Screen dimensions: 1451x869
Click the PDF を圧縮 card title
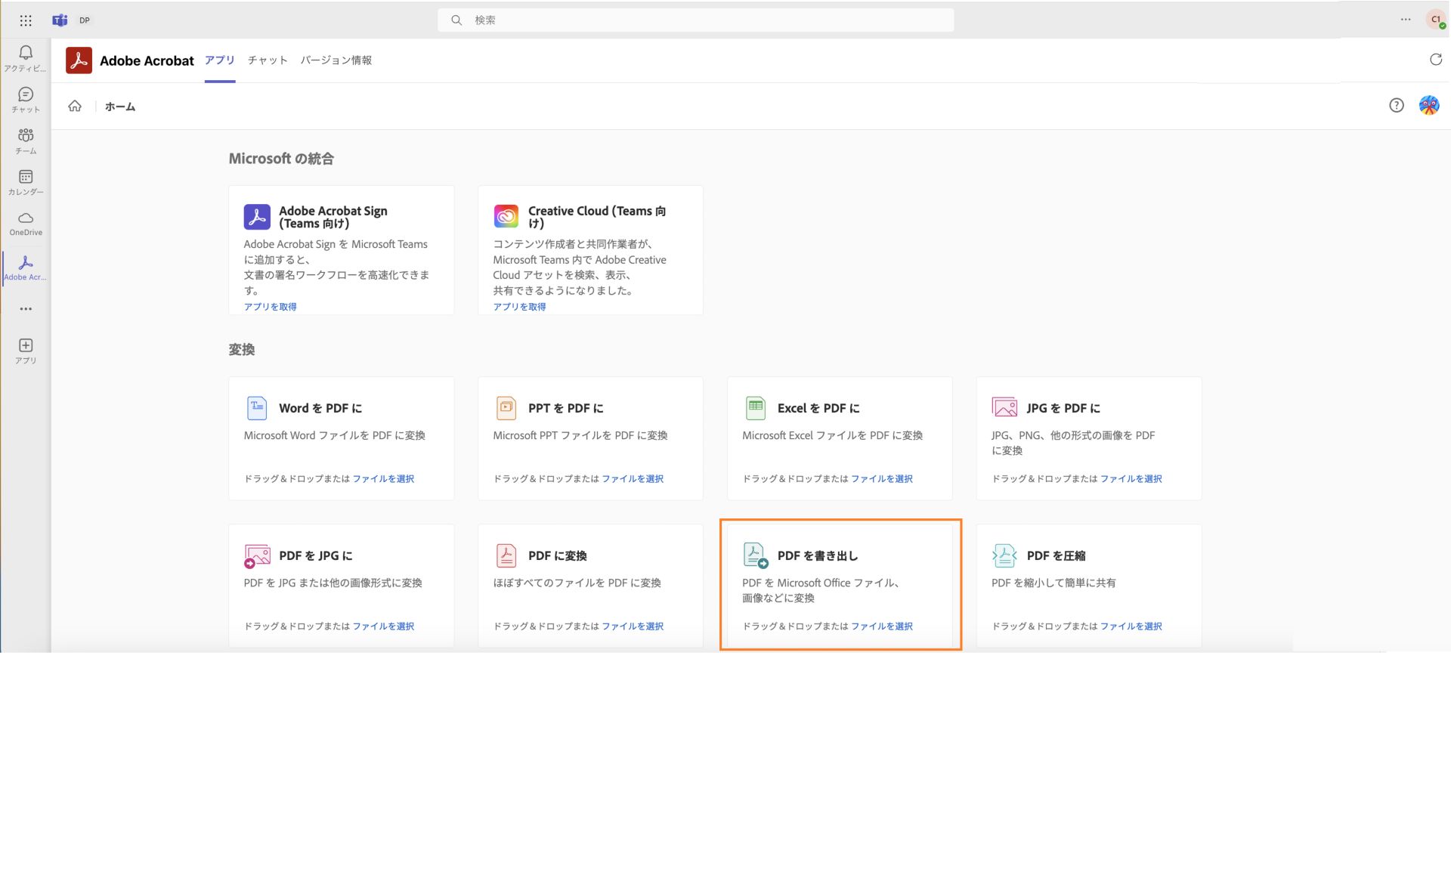pos(1056,555)
